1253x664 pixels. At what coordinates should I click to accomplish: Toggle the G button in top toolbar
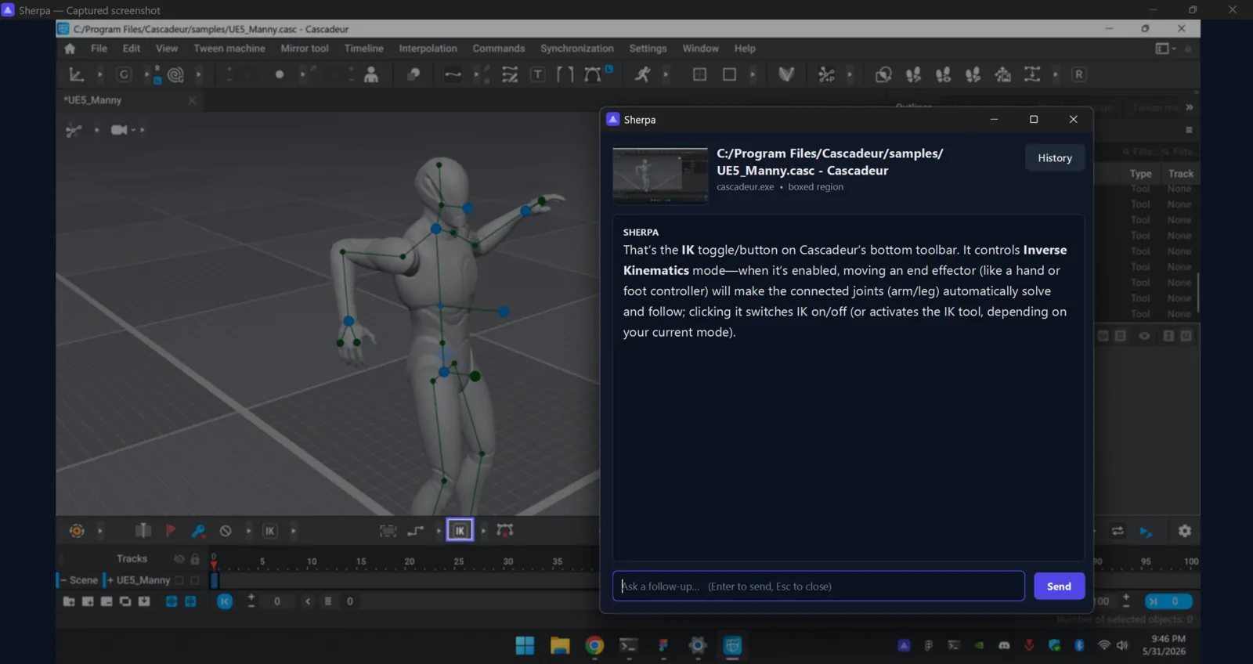[x=124, y=74]
